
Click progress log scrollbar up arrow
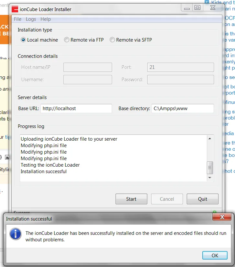(x=210, y=139)
